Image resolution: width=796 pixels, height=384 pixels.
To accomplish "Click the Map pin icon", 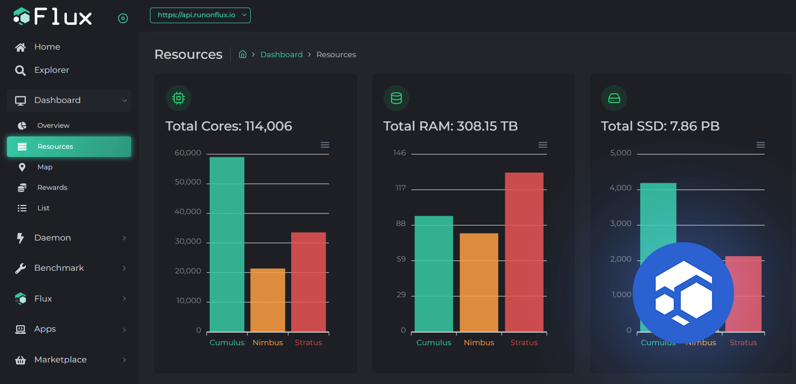I will [x=22, y=167].
